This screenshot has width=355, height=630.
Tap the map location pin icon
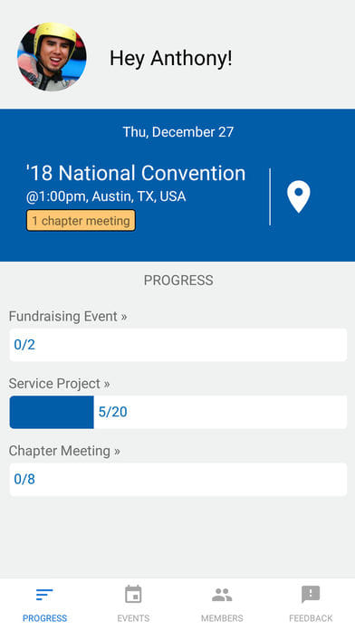click(298, 196)
